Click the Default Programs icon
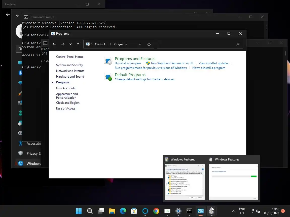The height and width of the screenshot is (217, 290). pos(108,77)
